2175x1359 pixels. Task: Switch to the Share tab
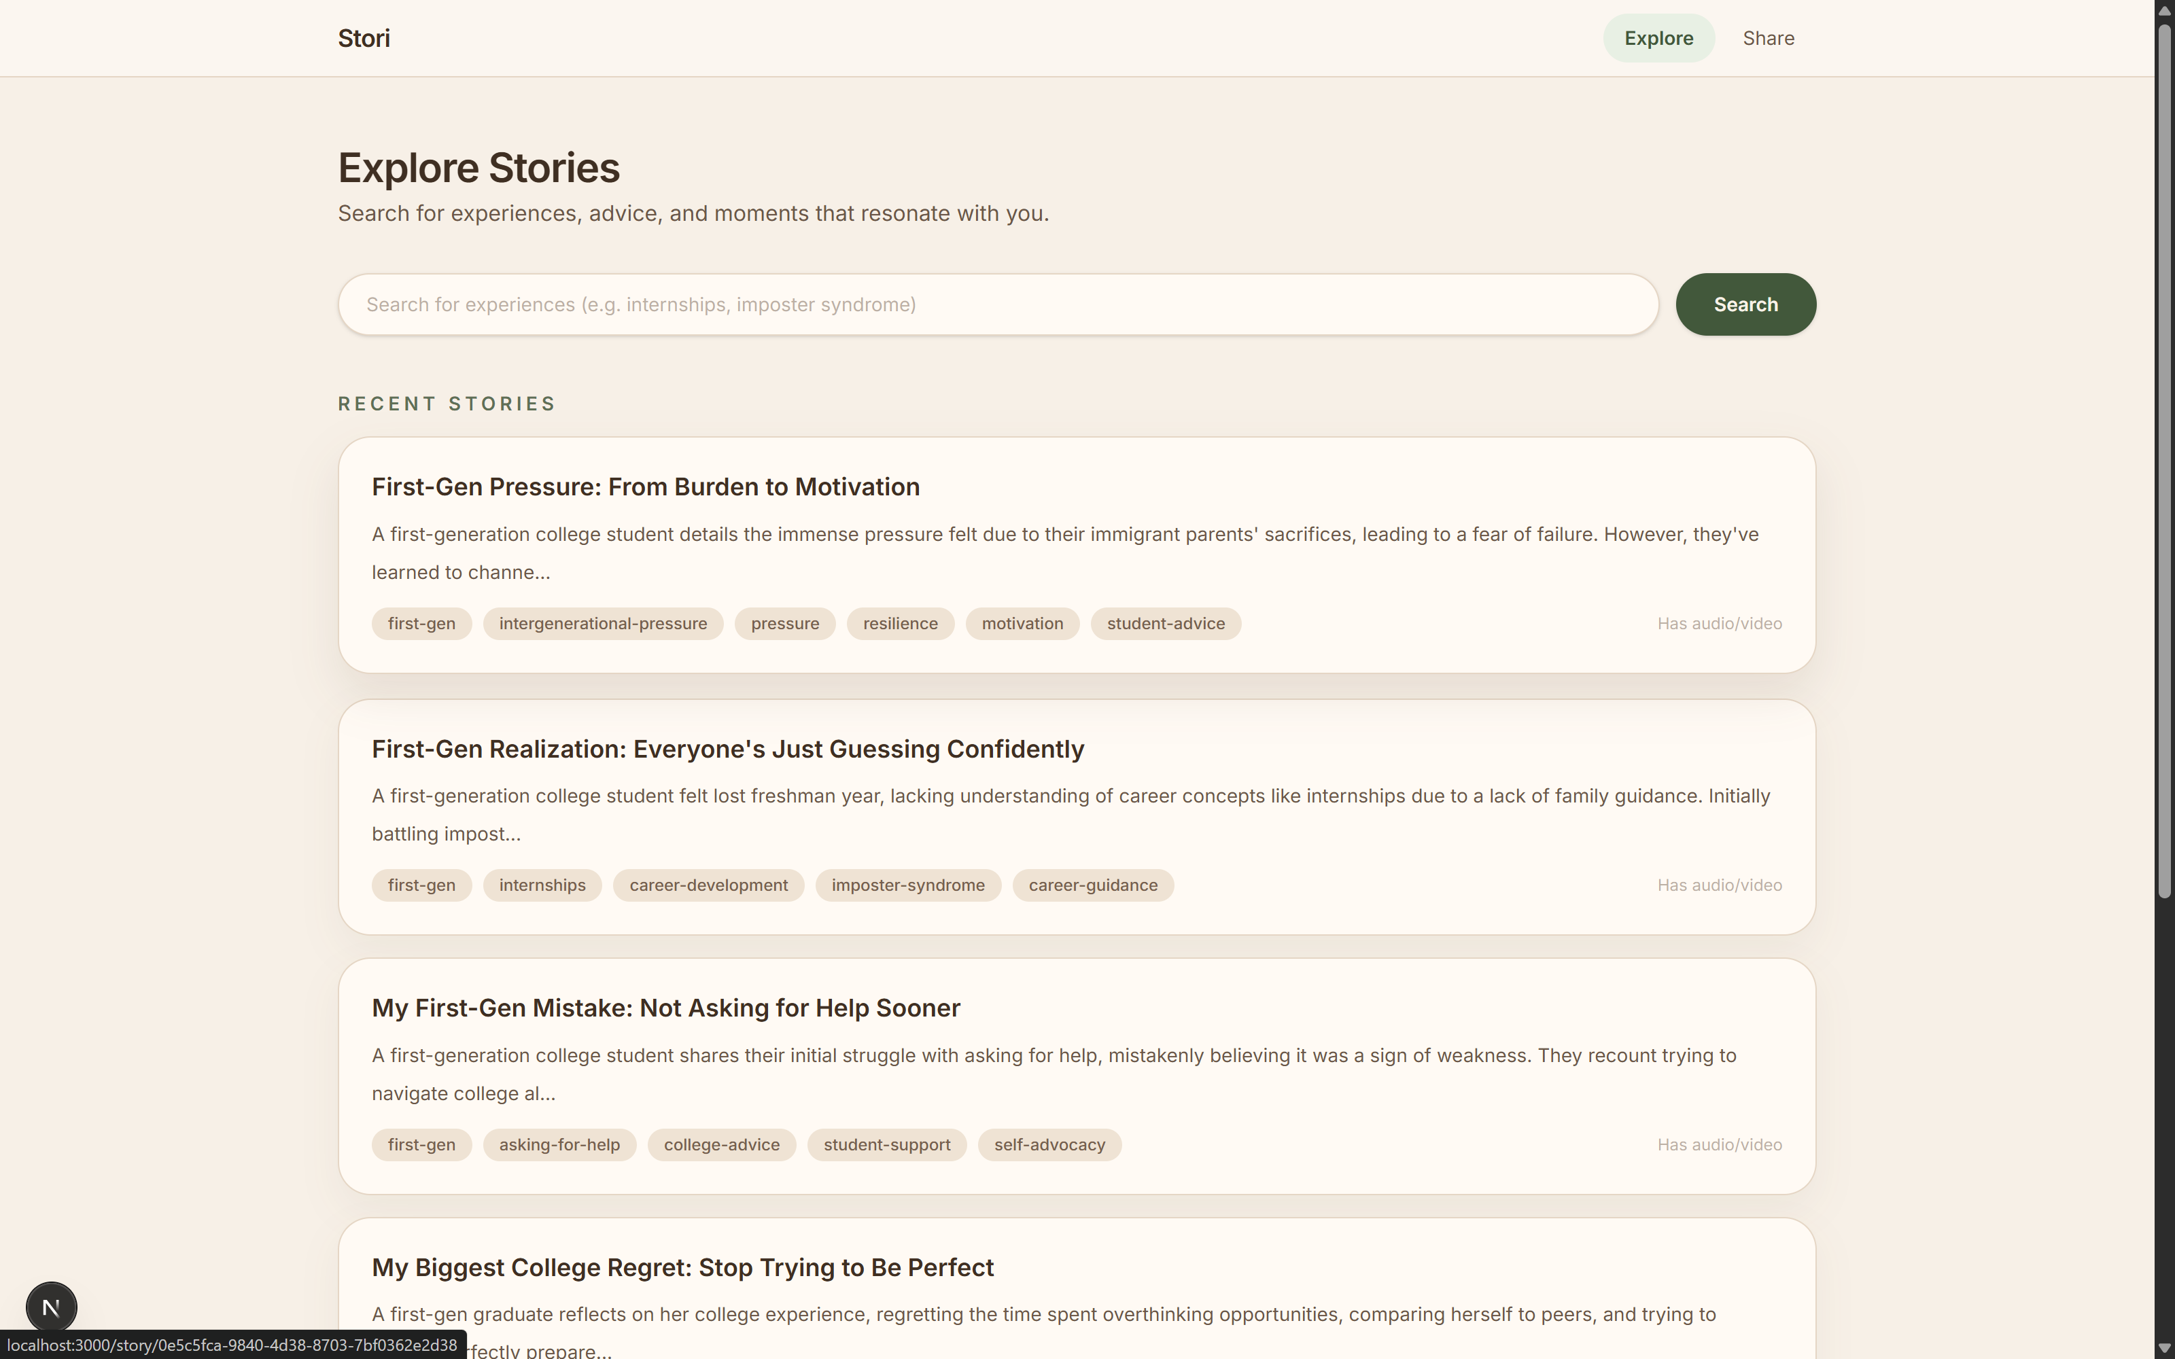click(x=1768, y=39)
